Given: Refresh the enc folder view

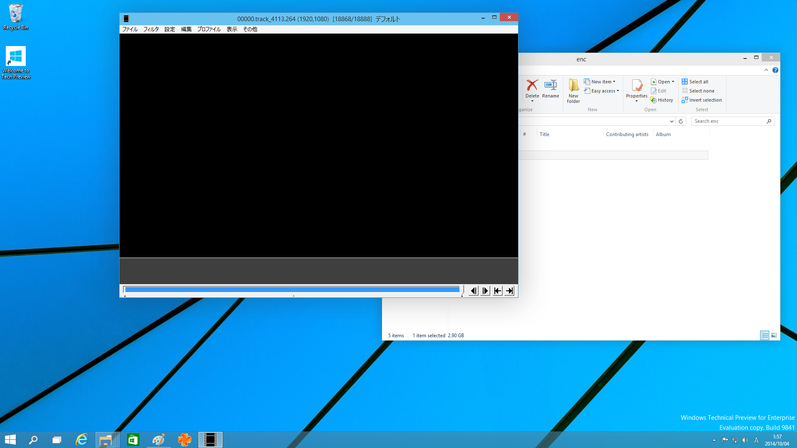Looking at the screenshot, I should (681, 121).
